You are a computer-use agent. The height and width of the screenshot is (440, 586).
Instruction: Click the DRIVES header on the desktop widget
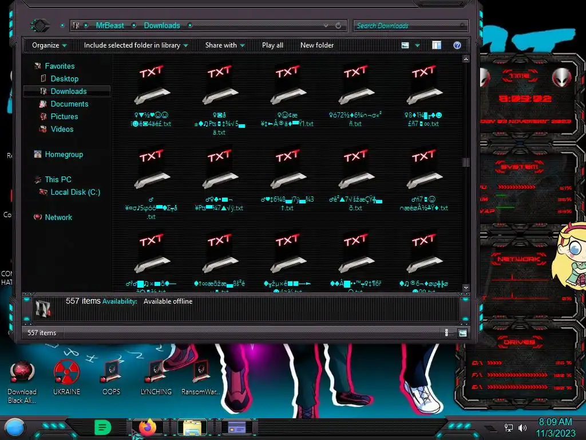[x=519, y=342]
